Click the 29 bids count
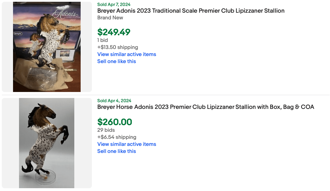This screenshot has width=330, height=191. (106, 130)
